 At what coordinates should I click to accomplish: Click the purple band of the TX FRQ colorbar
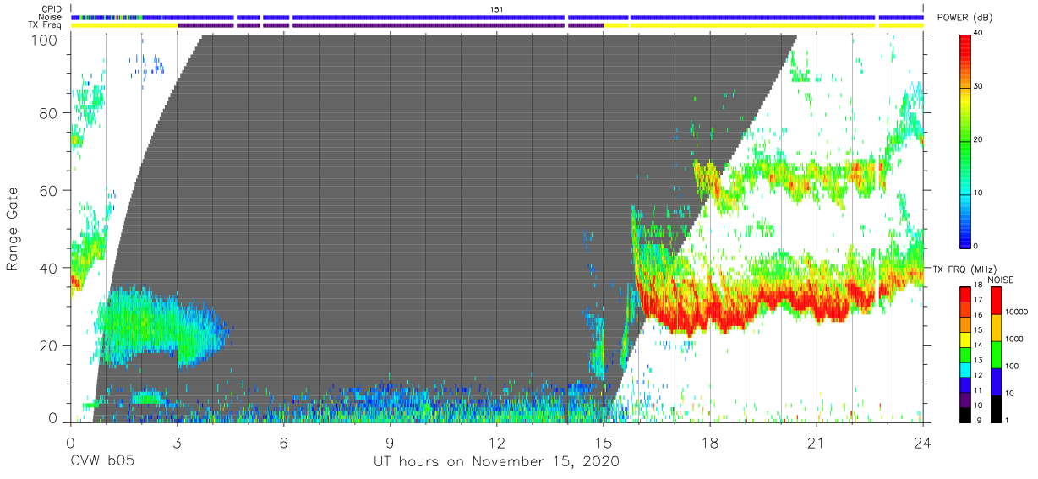pyautogui.click(x=964, y=398)
